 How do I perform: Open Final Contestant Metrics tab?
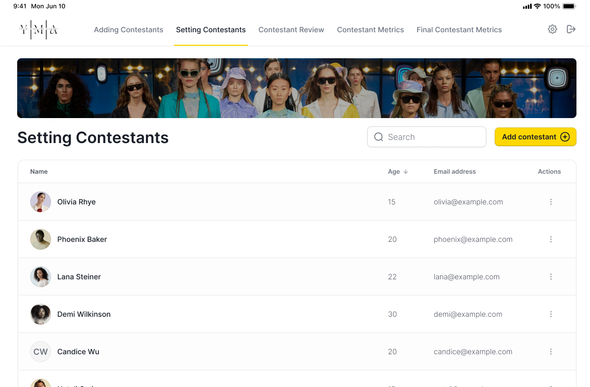point(459,30)
